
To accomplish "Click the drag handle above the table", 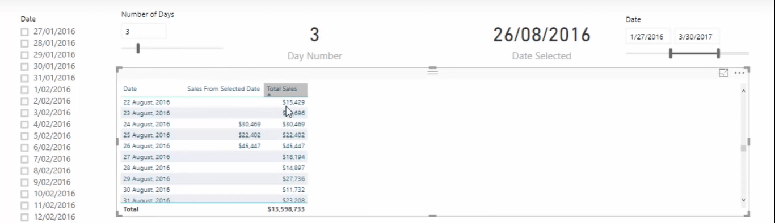I will point(433,71).
